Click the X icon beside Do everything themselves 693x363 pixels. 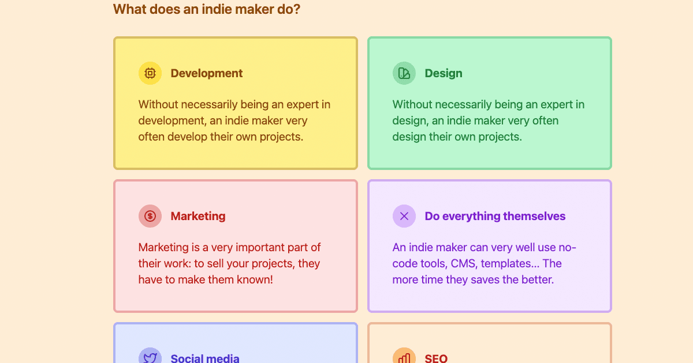coord(404,216)
